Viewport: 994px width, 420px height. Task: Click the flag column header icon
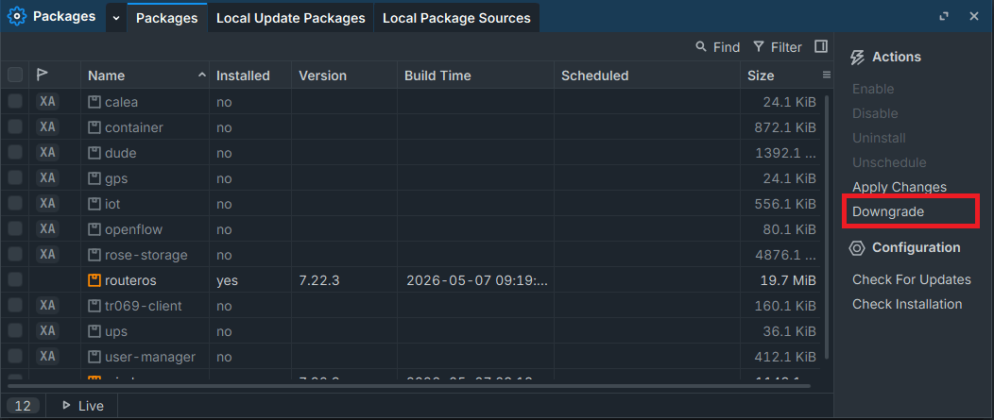[x=42, y=75]
